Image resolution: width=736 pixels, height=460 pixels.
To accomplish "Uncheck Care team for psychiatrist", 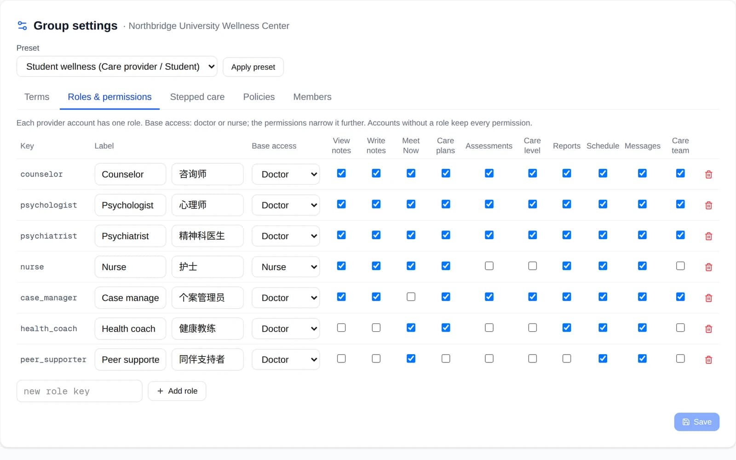I will click(x=680, y=235).
